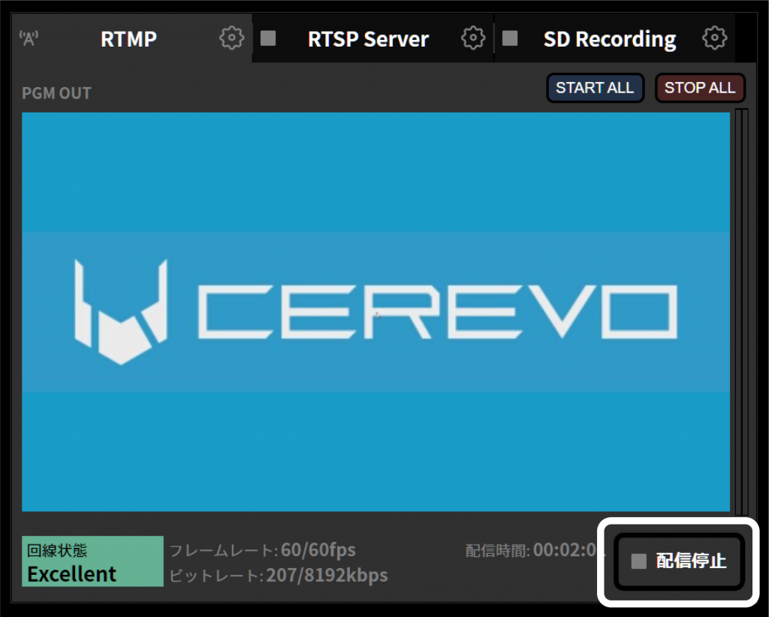Stop streaming with the 配信停止 button

click(679, 561)
